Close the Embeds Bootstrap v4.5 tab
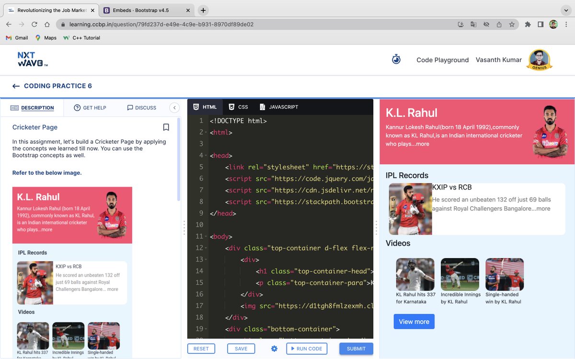575x359 pixels. click(189, 10)
